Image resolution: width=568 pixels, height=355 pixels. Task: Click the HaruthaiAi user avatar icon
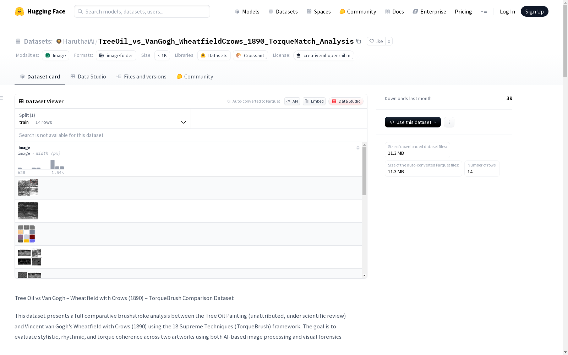click(59, 41)
